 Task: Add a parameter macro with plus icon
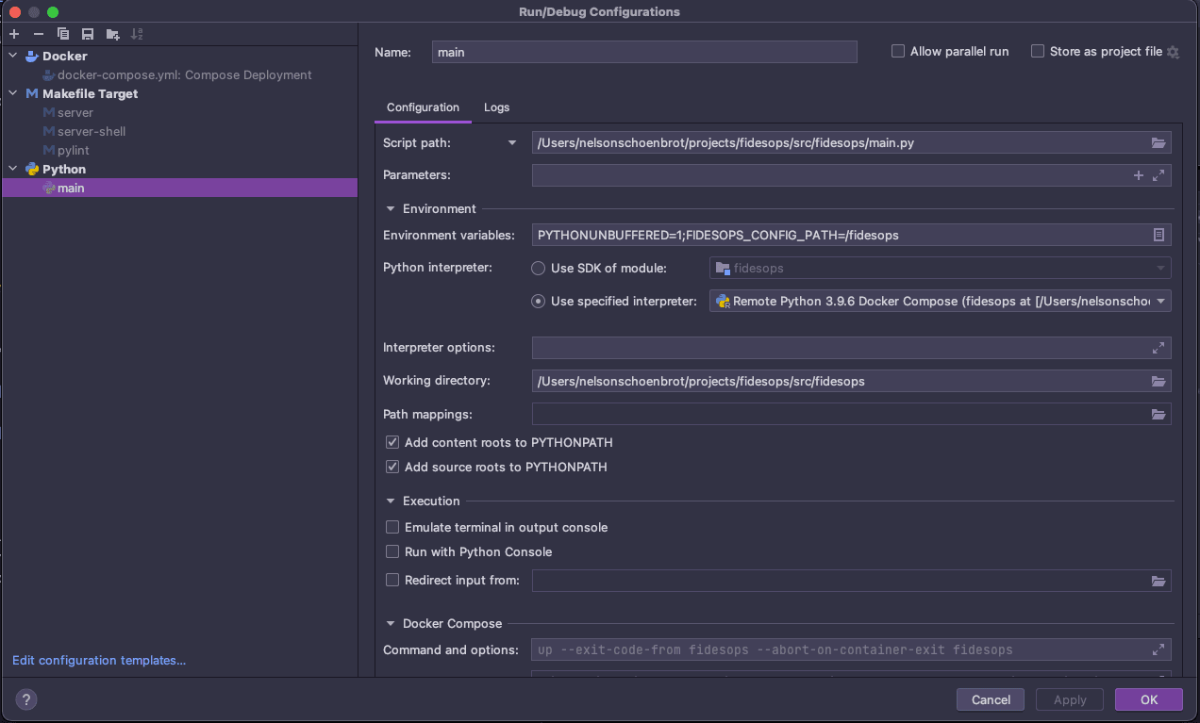click(1139, 175)
